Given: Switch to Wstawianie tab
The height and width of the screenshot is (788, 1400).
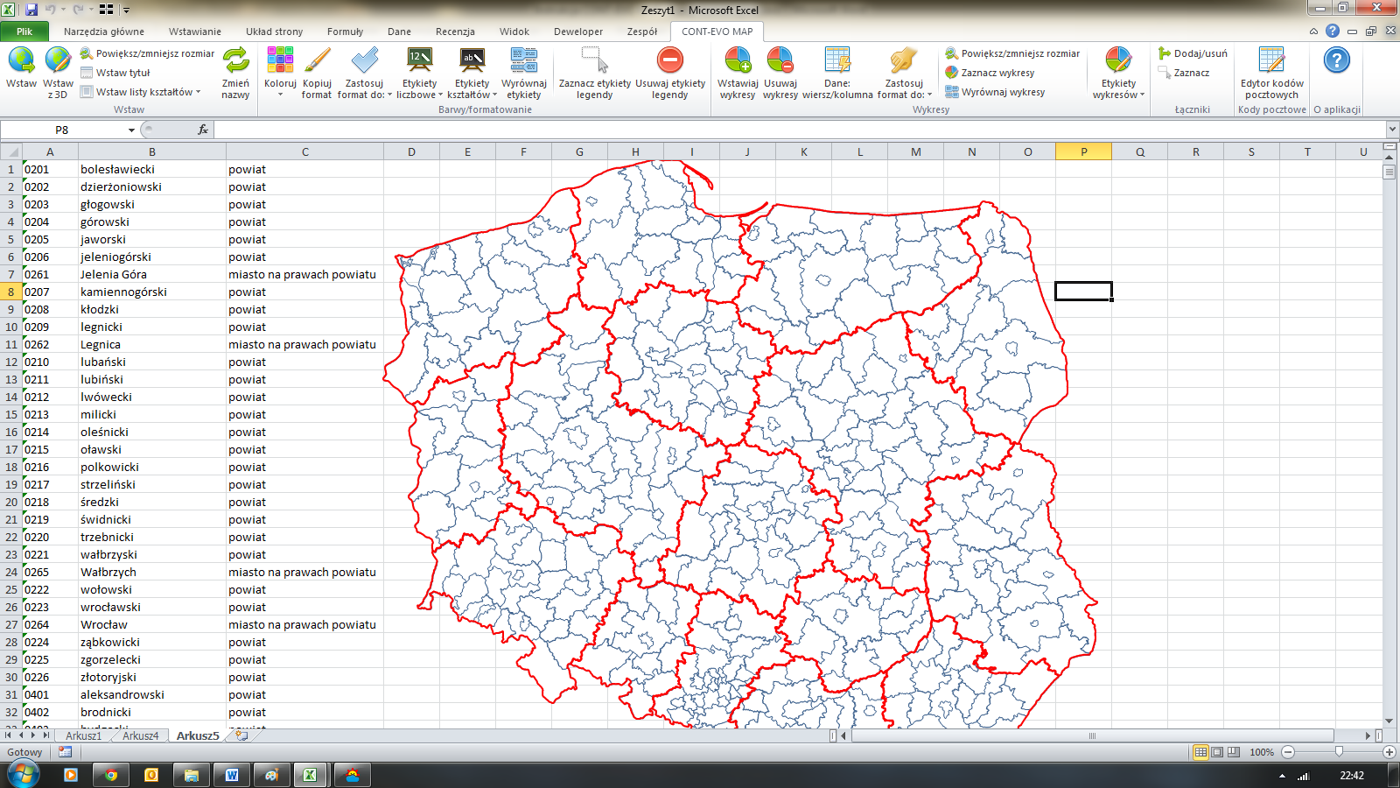Looking at the screenshot, I should coord(195,32).
